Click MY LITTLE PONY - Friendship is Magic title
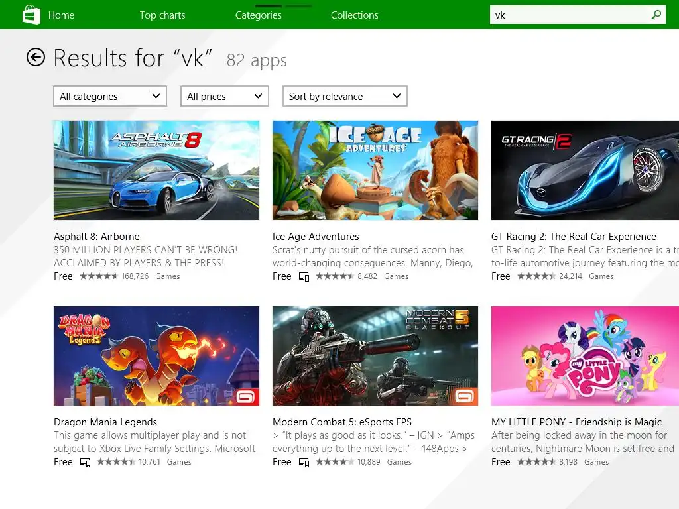The image size is (679, 509). click(x=576, y=422)
